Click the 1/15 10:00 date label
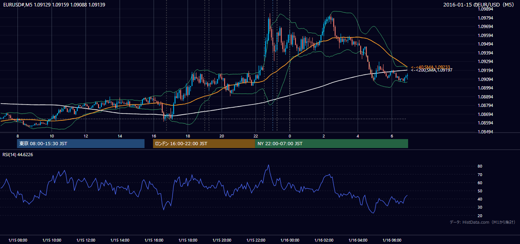The width and height of the screenshot is (520, 244). coord(52,240)
